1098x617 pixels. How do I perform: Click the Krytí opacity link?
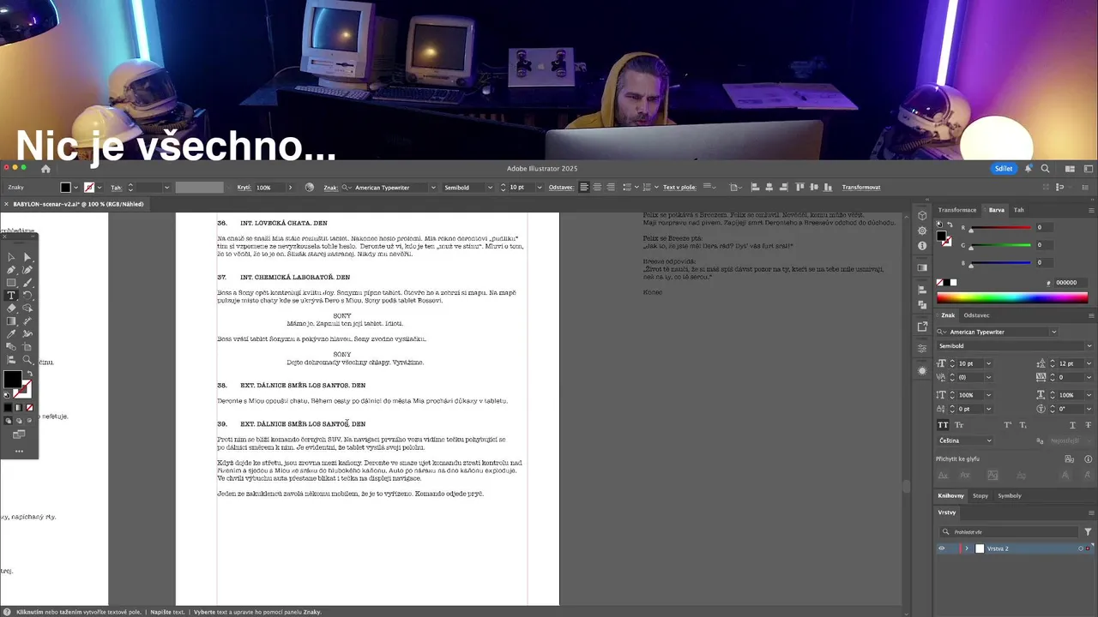coord(244,187)
